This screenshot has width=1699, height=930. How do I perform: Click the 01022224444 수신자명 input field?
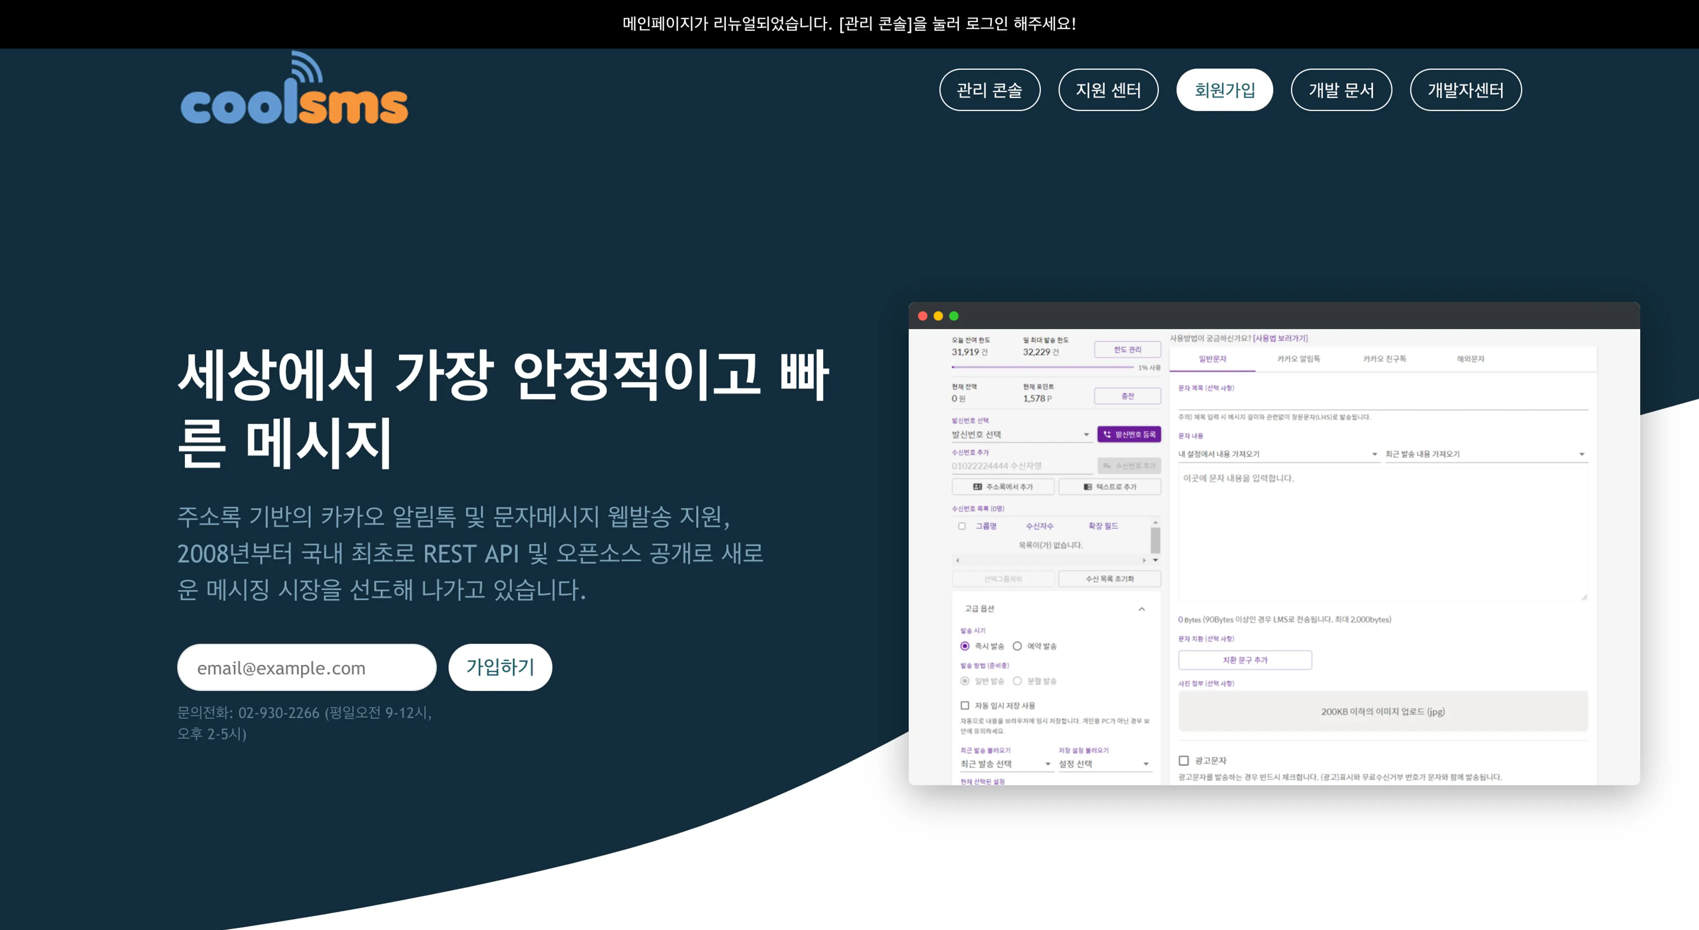click(1022, 466)
